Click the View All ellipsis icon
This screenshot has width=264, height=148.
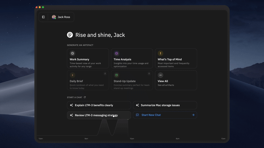[160, 75]
